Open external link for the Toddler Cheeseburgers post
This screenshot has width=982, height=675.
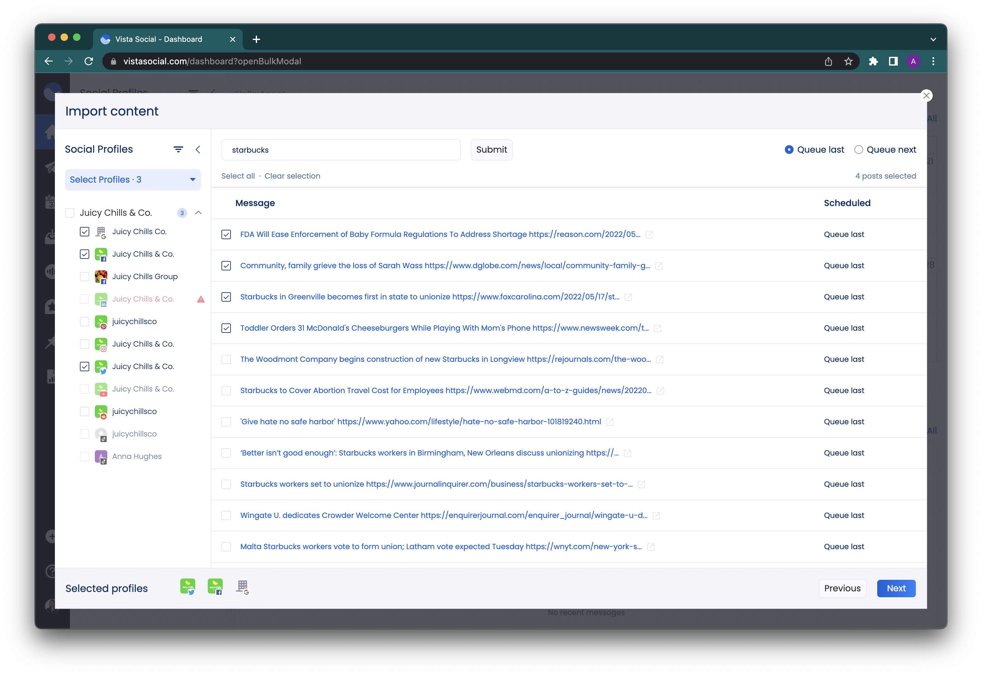point(658,329)
